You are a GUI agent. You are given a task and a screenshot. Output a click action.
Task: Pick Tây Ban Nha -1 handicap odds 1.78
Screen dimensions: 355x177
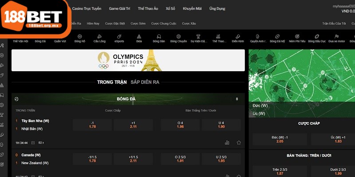pos(92,124)
